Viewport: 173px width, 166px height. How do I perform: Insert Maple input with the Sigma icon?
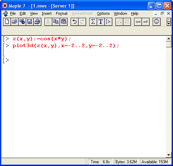click(x=93, y=22)
